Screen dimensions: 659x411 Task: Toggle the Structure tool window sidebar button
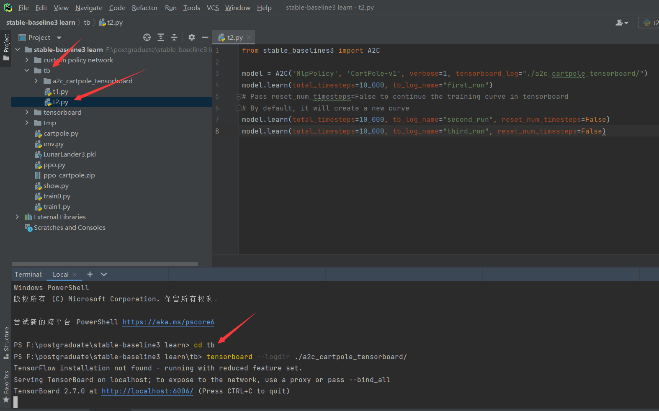point(6,343)
